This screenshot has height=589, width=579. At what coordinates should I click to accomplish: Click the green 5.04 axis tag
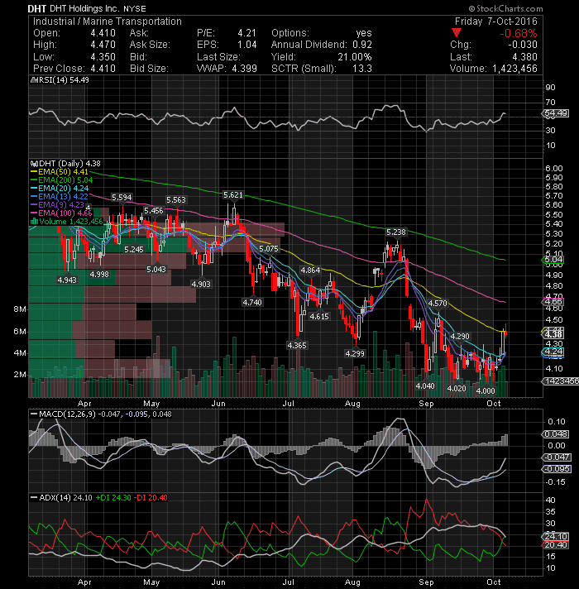click(x=553, y=260)
